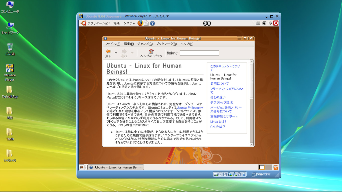Open the ファイル(F) menu

pyautogui.click(x=113, y=44)
